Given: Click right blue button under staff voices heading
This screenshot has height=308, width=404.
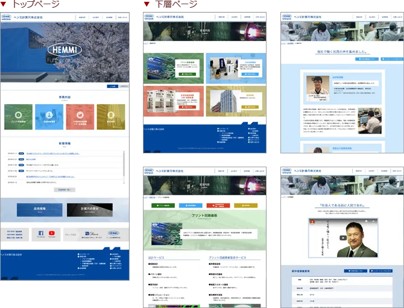Looking at the screenshot, I should tap(392, 59).
